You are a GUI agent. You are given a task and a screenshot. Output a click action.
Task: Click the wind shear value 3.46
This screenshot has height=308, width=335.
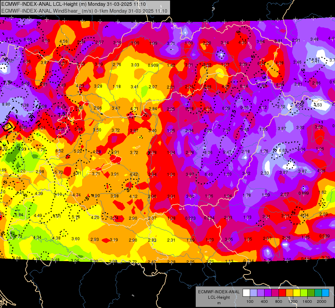click(x=297, y=62)
